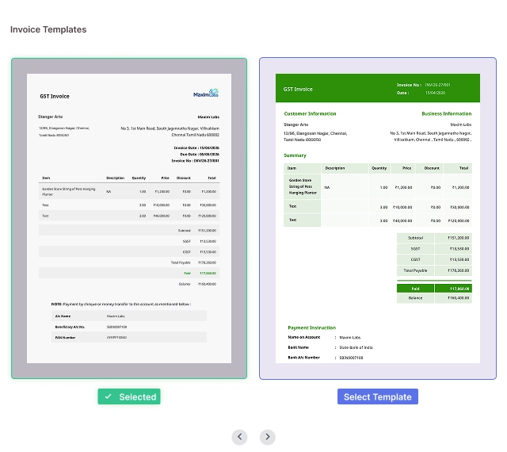Click the Business Information heading in green template
The height and width of the screenshot is (452, 507).
[x=447, y=113]
